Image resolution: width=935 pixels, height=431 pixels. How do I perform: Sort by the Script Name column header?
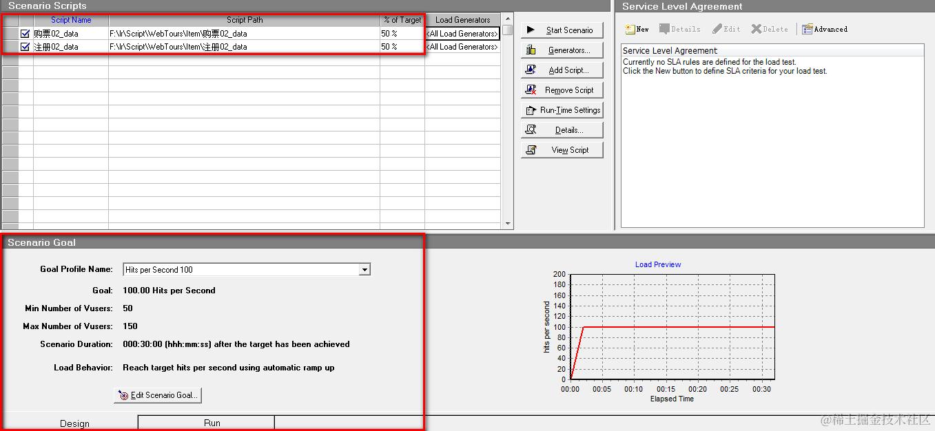pyautogui.click(x=71, y=20)
